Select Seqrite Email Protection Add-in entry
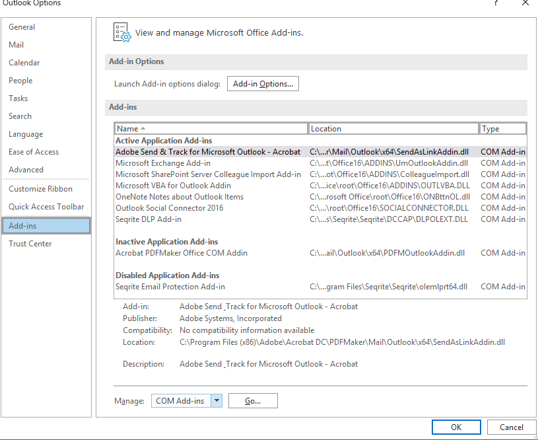The height and width of the screenshot is (440, 538). (x=170, y=287)
